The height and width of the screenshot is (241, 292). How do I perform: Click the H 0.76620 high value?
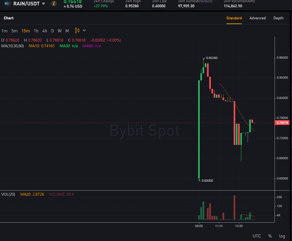33,40
